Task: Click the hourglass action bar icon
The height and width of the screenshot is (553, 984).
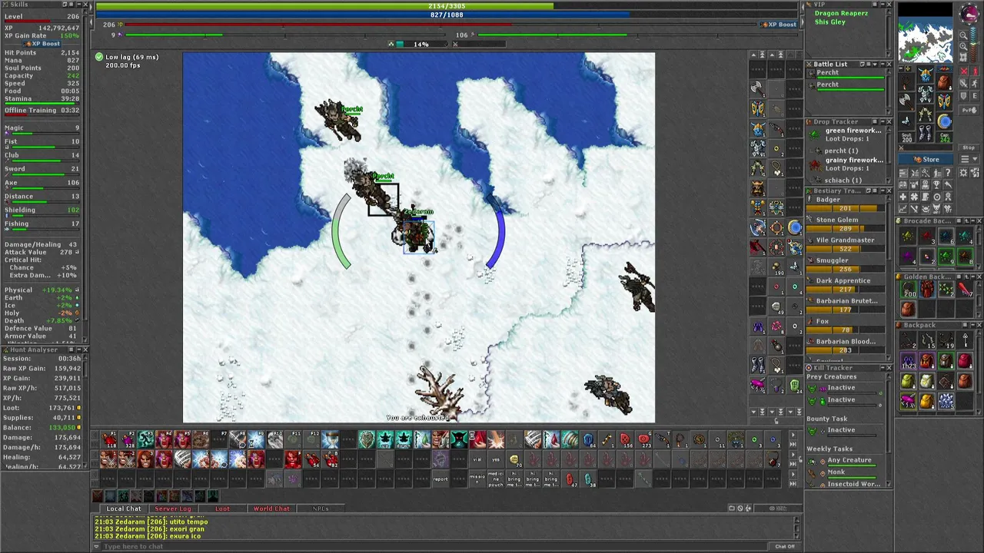Action: (x=331, y=440)
